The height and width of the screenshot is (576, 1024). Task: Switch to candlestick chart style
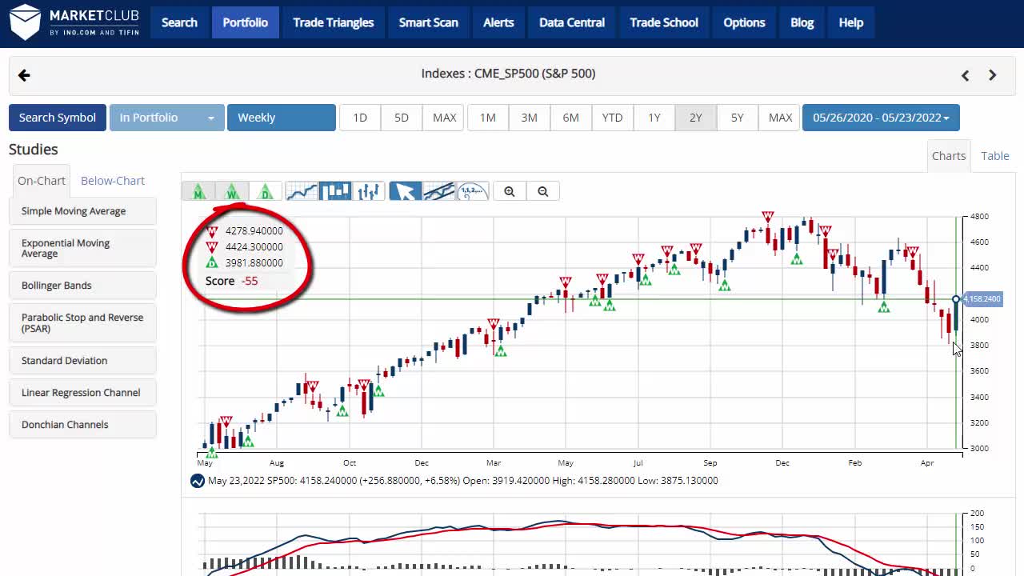(335, 191)
